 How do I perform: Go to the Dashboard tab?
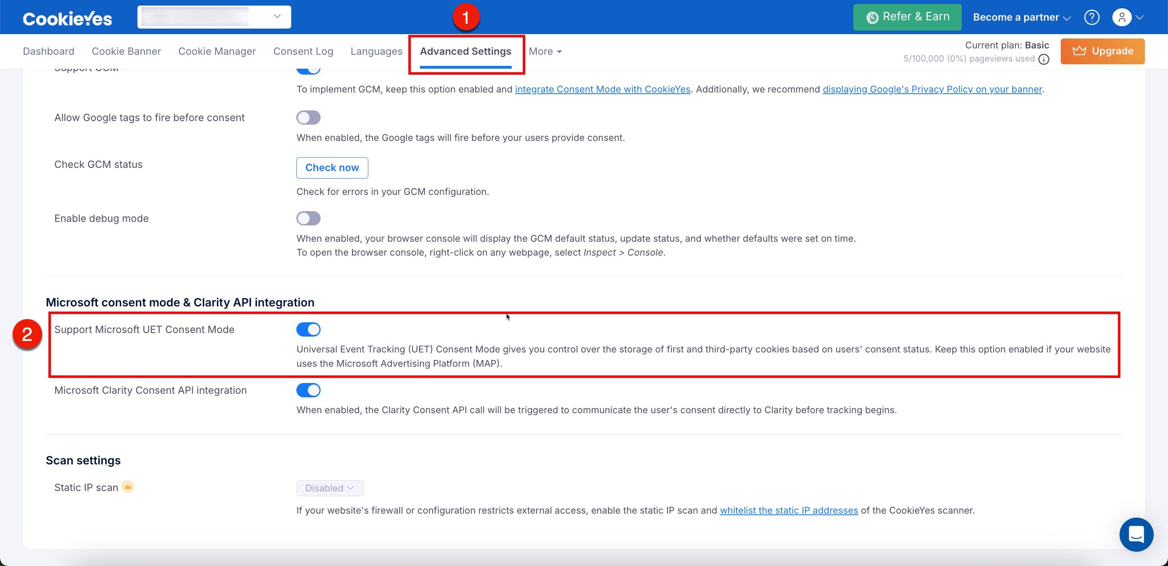coord(48,51)
